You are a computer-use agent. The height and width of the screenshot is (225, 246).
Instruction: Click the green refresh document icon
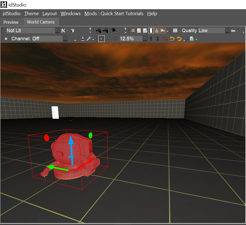click(x=192, y=39)
